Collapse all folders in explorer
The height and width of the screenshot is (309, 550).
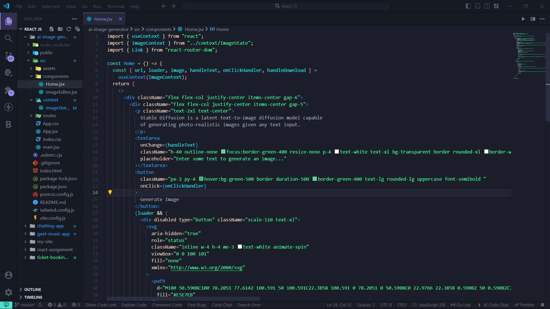[x=77, y=29]
